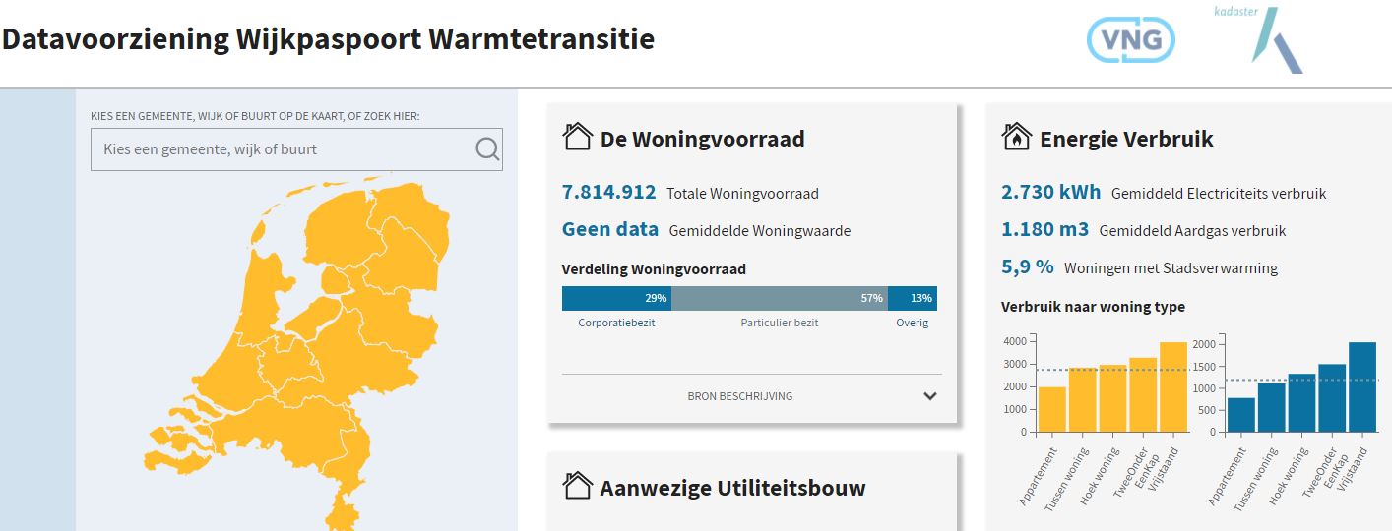Click the blue Vrijstaand gas usage bar
This screenshot has height=531, width=1392.
(1362, 386)
